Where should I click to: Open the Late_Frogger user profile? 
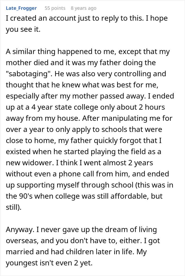21,8
